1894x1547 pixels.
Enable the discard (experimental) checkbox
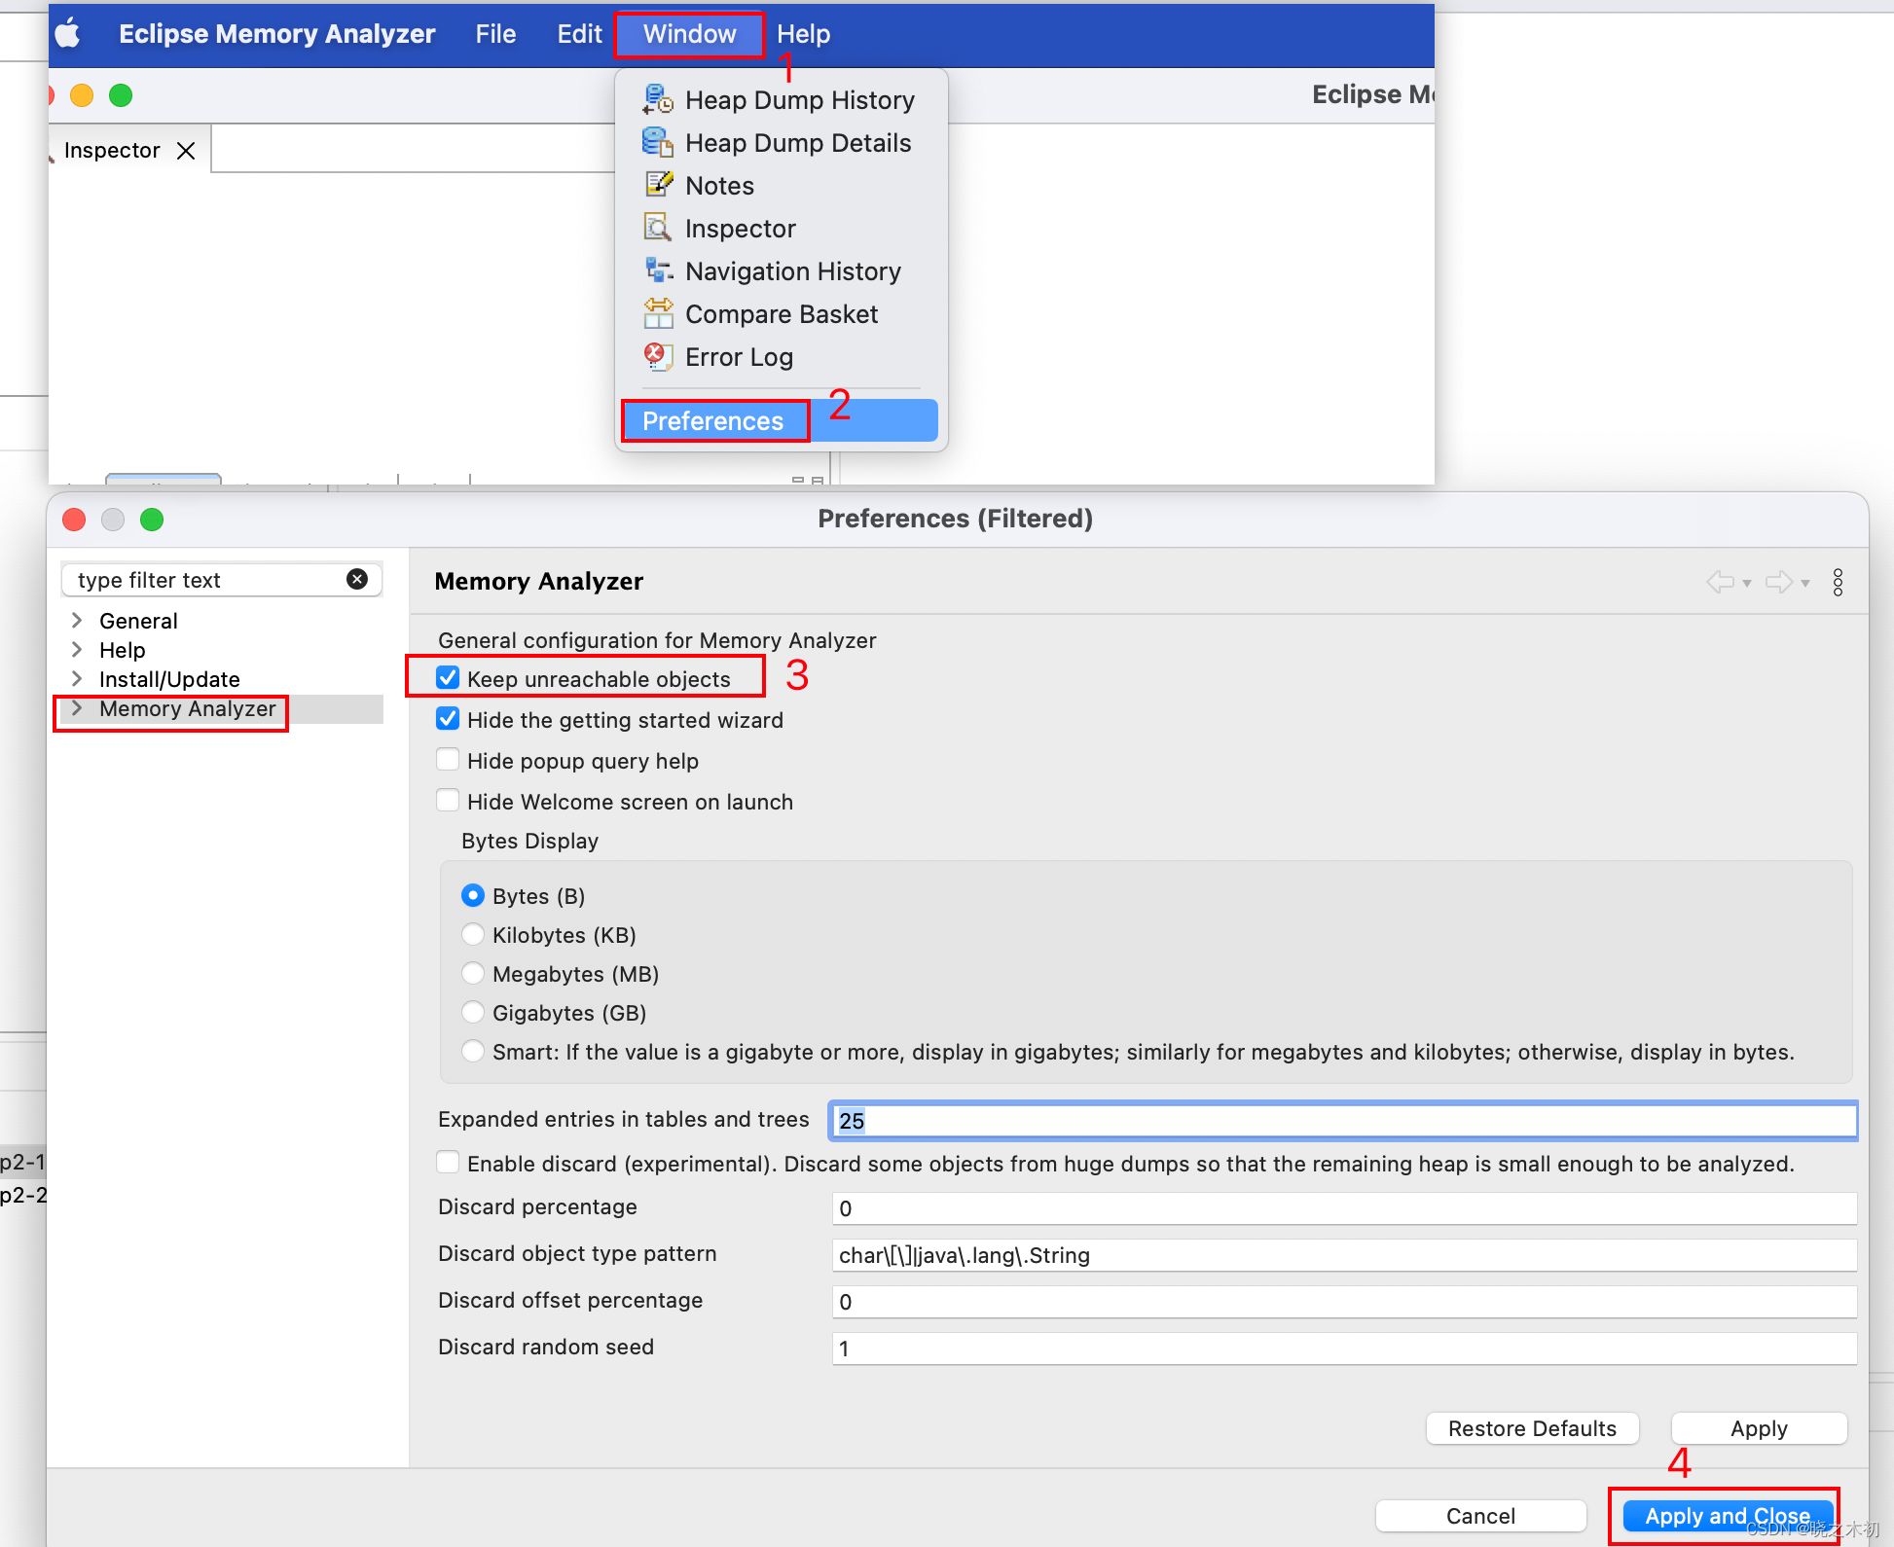[448, 1163]
